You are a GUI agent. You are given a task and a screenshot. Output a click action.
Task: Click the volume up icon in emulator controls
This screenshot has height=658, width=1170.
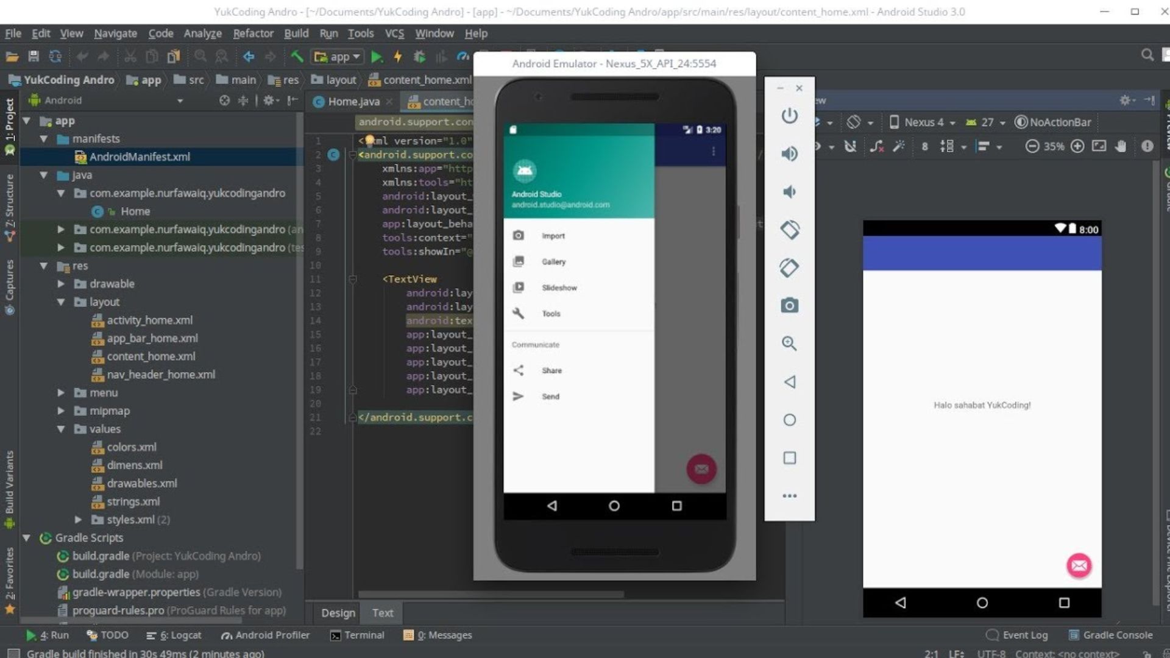click(x=790, y=153)
